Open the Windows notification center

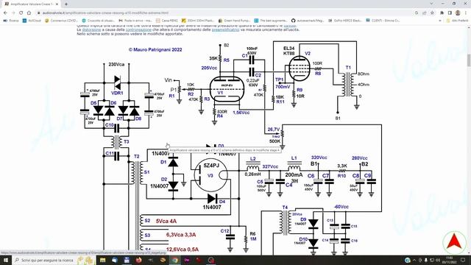(x=463, y=260)
